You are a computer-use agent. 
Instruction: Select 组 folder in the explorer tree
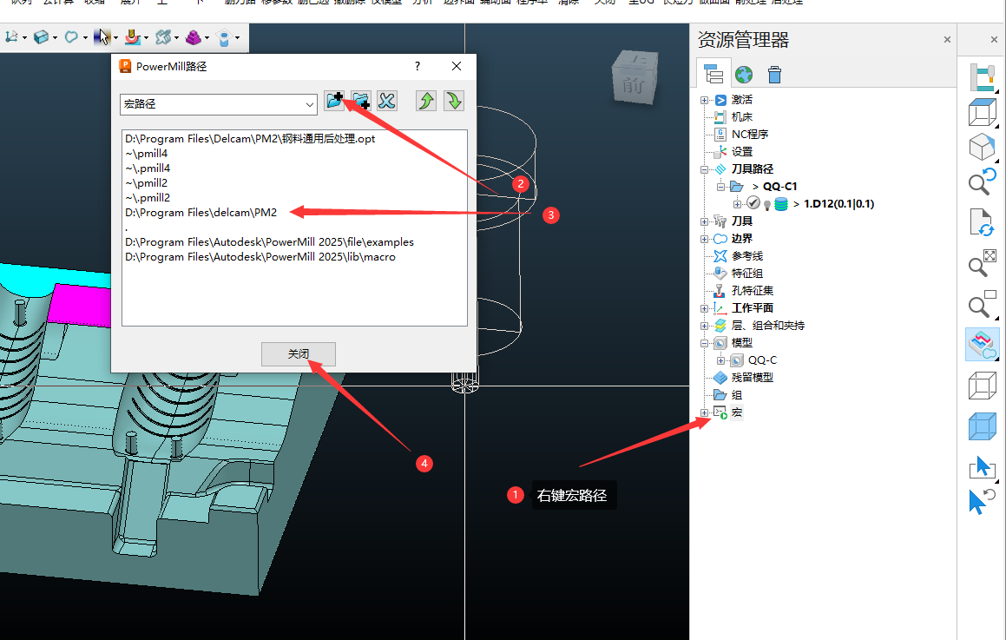pyautogui.click(x=737, y=395)
